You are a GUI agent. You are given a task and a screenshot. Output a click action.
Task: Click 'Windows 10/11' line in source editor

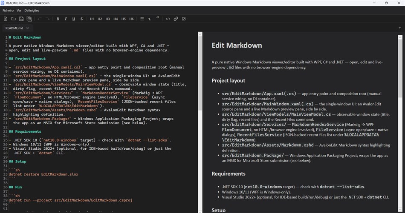click(x=51, y=145)
